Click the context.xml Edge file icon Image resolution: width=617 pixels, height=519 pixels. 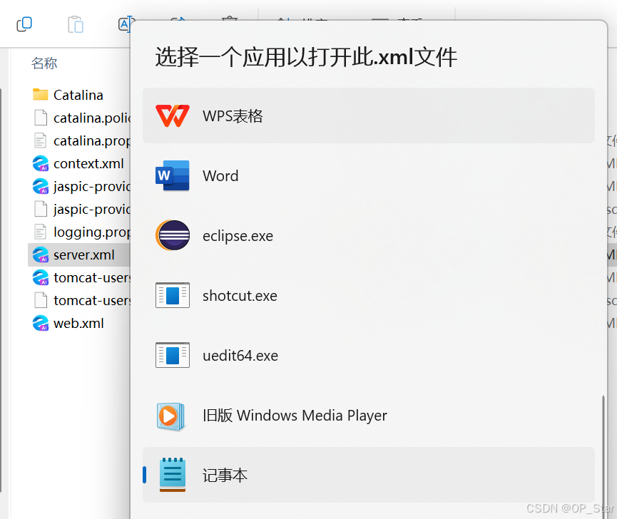pos(41,163)
